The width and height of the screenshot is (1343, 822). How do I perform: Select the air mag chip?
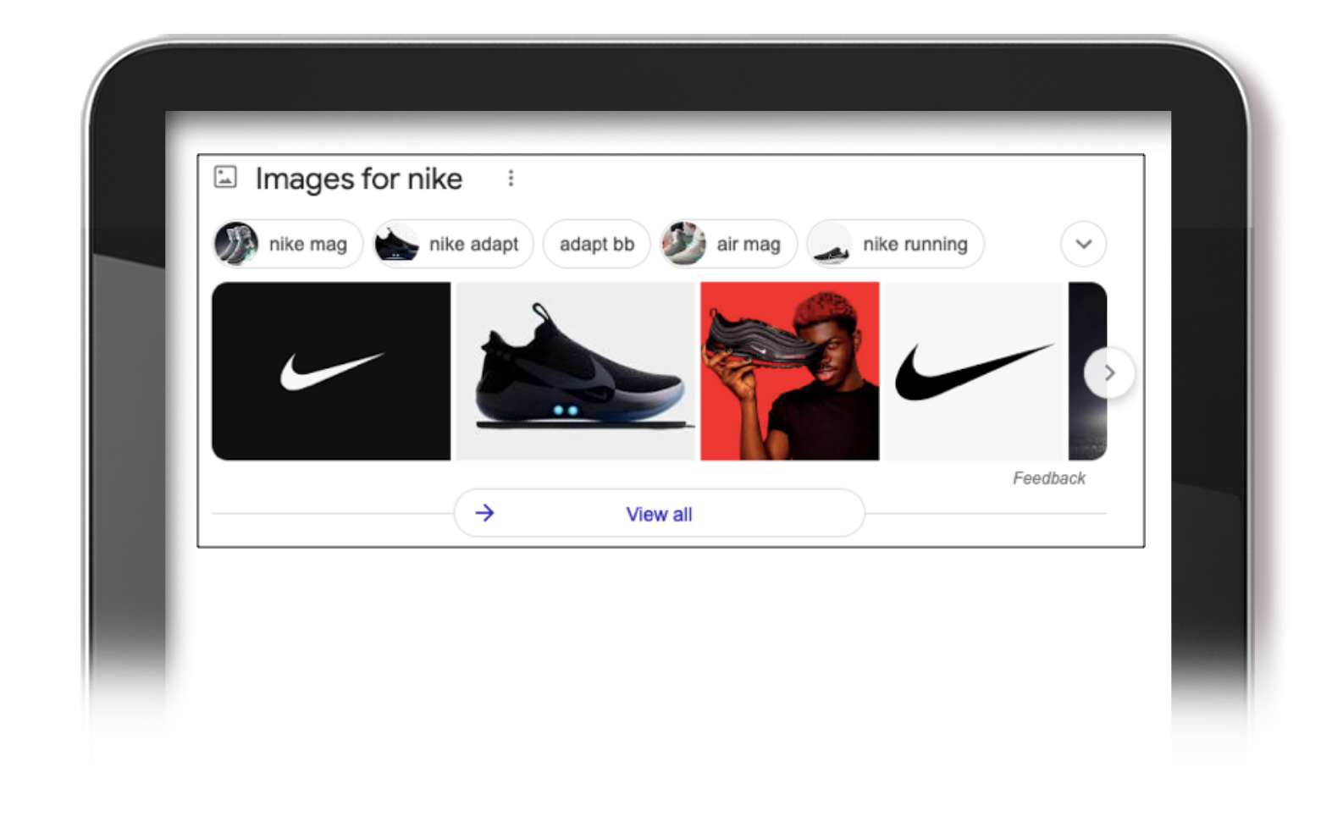pos(728,244)
